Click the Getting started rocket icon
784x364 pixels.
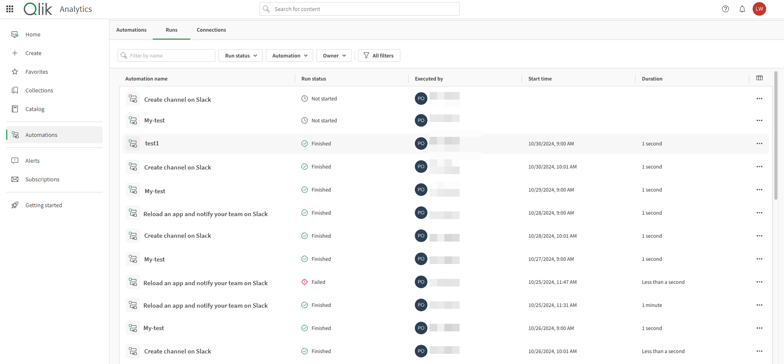click(x=15, y=205)
